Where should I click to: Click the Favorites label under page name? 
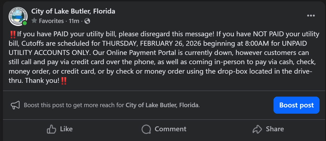point(51,21)
